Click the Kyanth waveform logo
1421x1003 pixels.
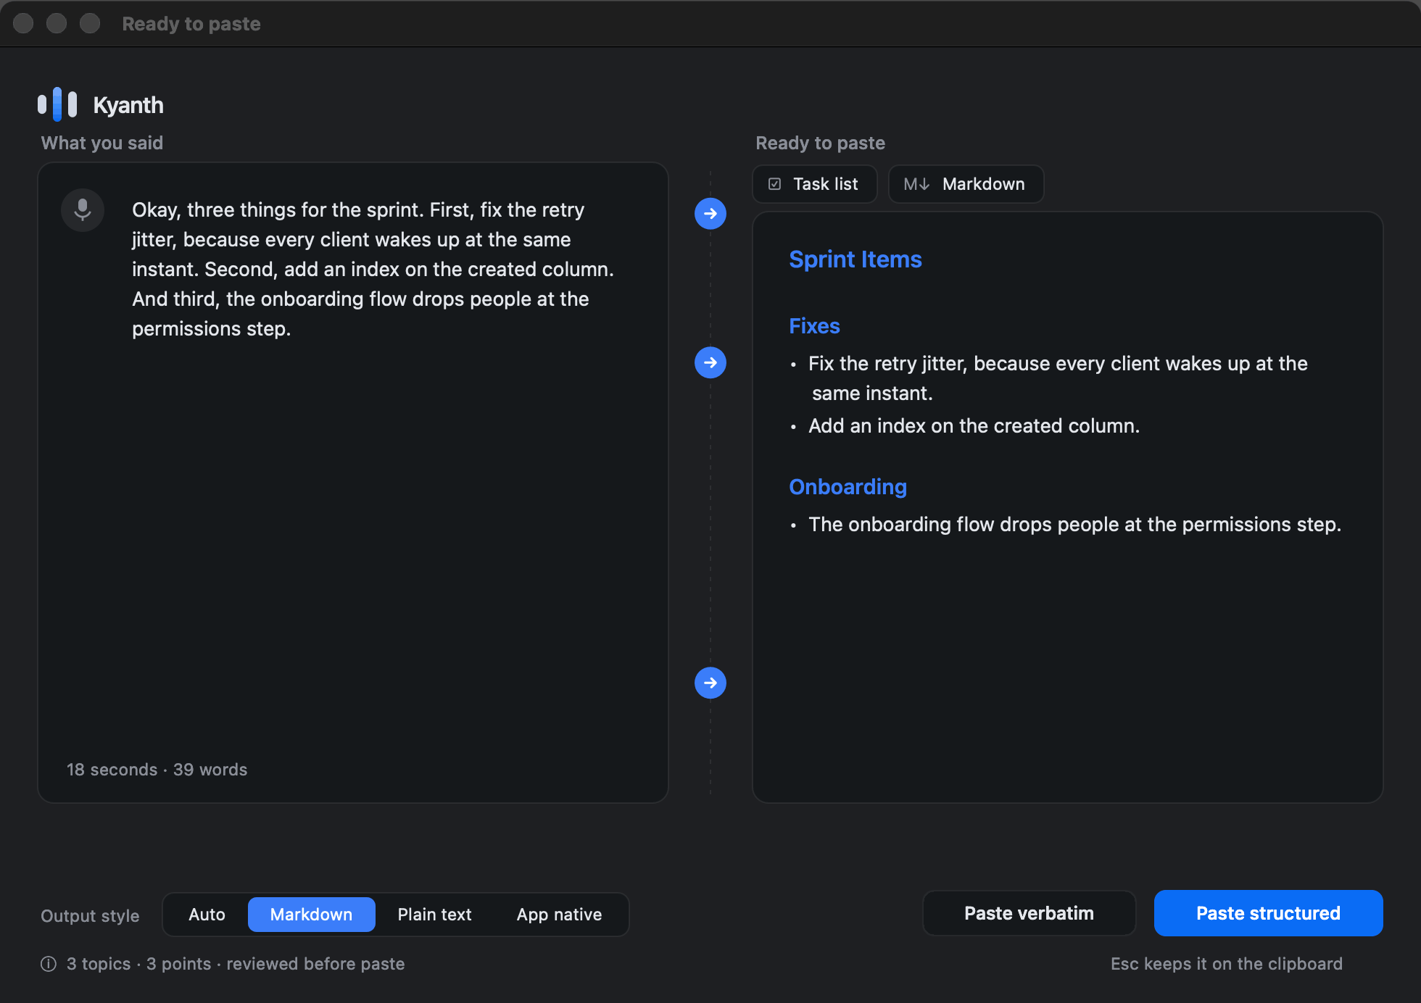click(57, 104)
